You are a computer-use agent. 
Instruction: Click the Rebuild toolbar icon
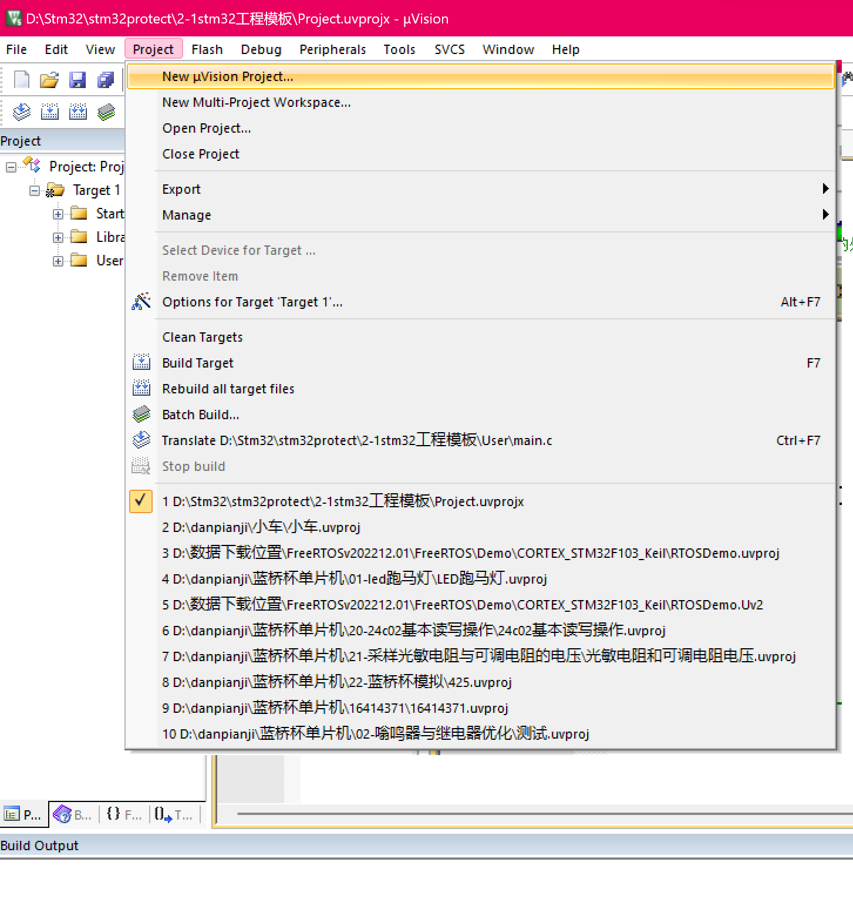77,112
